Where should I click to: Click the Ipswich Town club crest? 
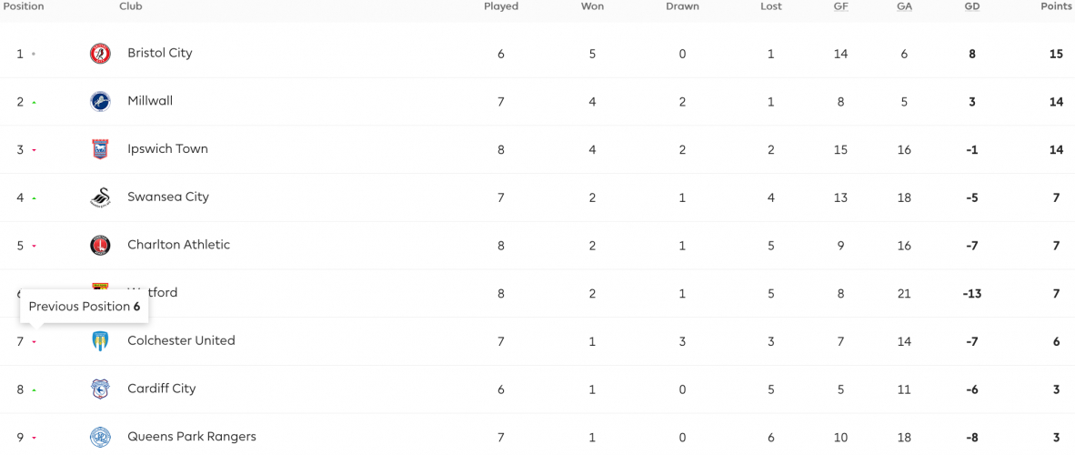coord(100,149)
